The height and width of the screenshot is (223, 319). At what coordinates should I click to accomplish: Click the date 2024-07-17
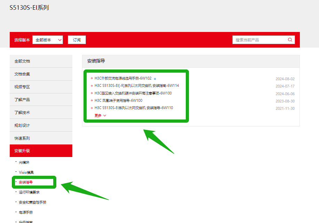tap(285, 86)
